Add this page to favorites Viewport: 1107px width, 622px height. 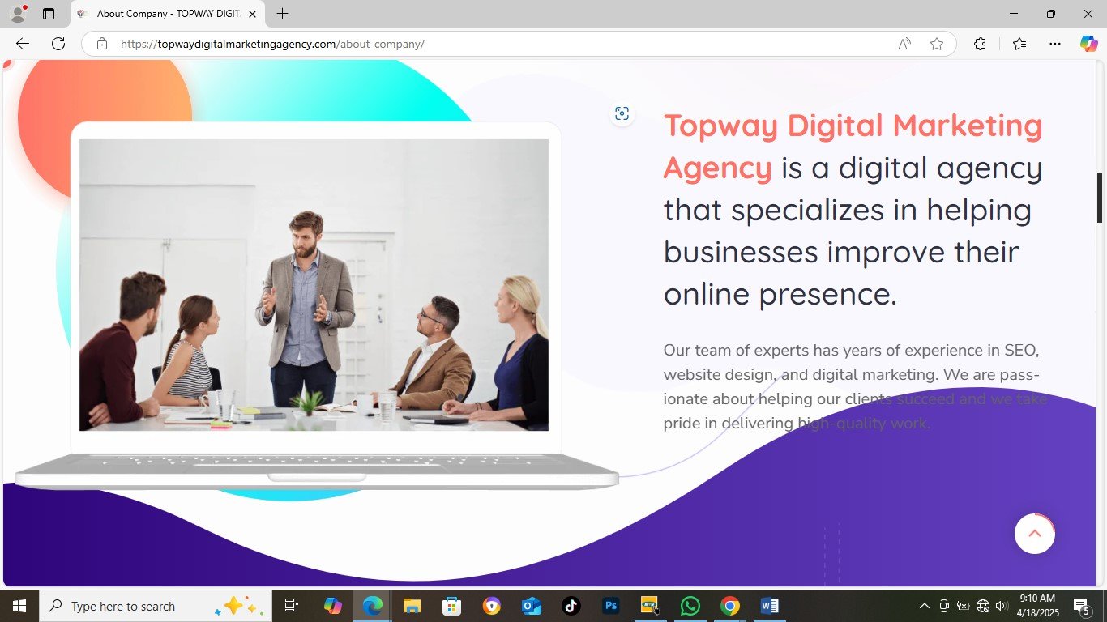click(937, 44)
